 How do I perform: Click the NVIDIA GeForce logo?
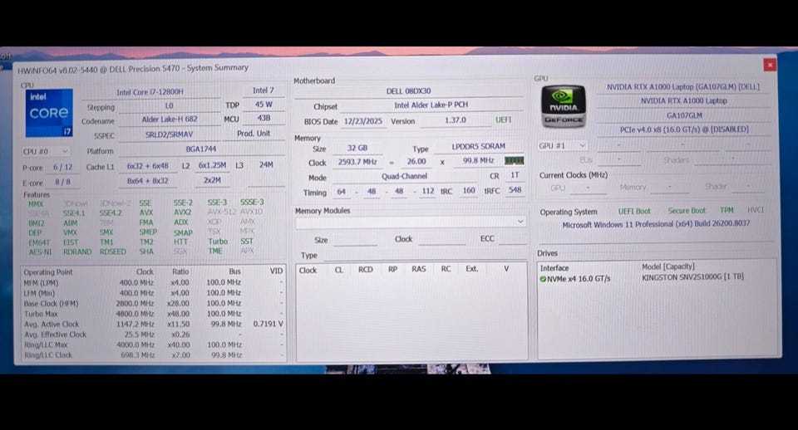[564, 106]
